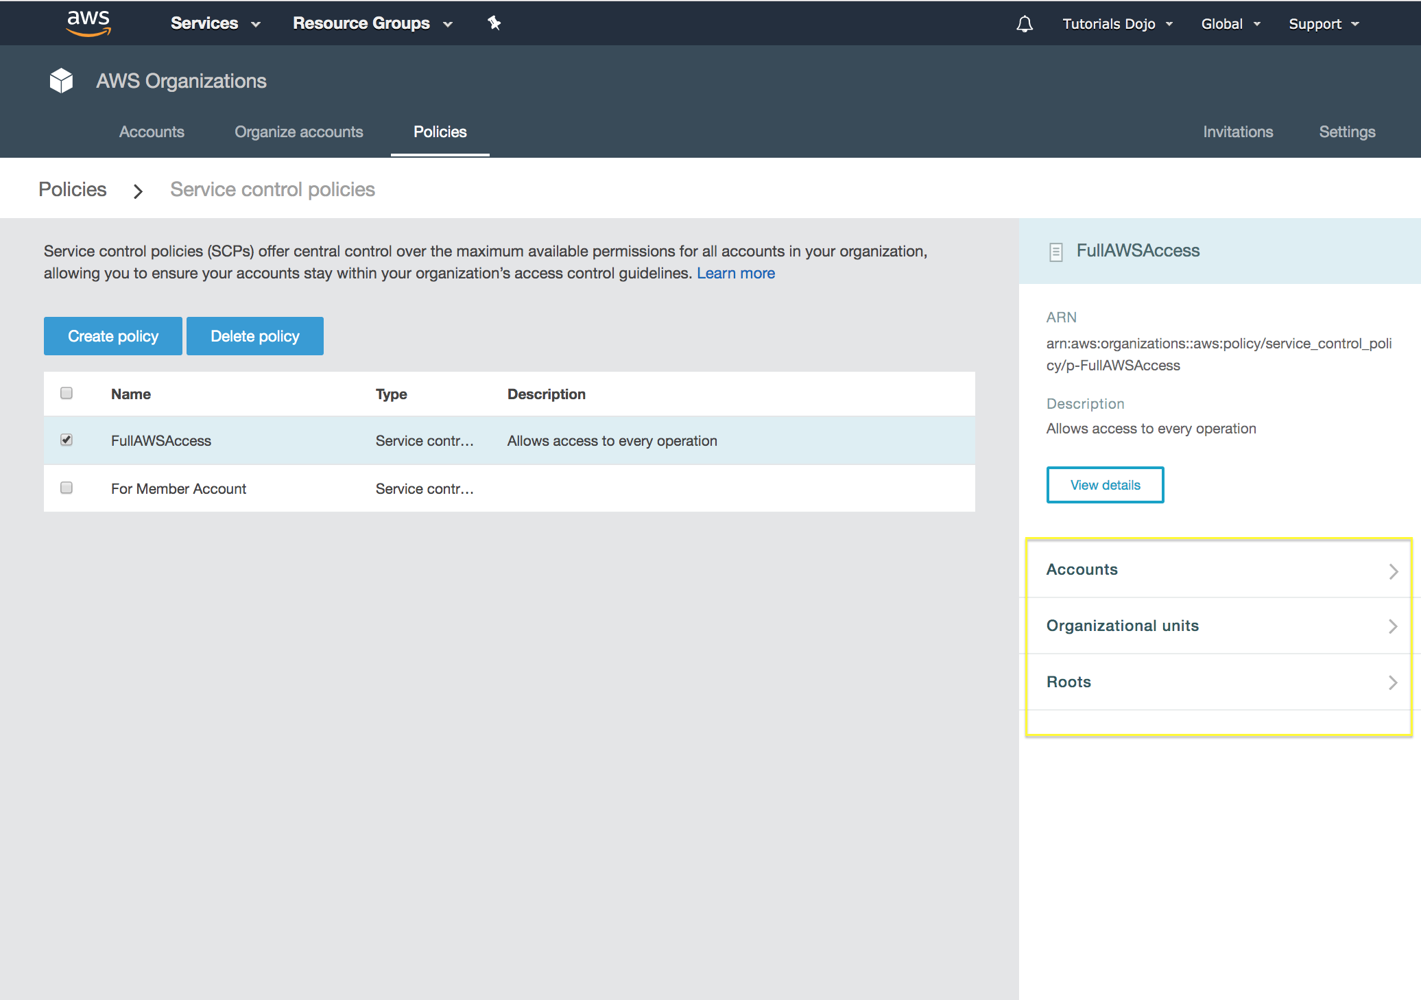Screen dimensions: 1421x1000
Task: Click Type cell of FullAWSAccess row
Action: point(425,441)
